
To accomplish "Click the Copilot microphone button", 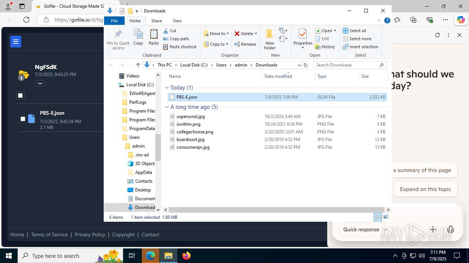I will [x=451, y=229].
